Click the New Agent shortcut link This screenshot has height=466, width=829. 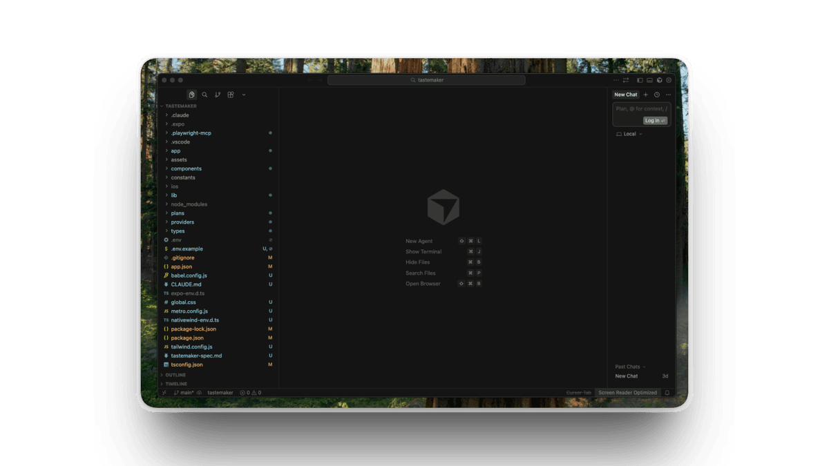(419, 241)
